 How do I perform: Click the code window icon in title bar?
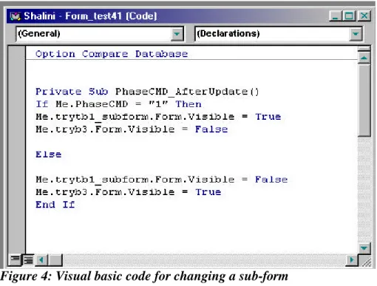[x=16, y=16]
